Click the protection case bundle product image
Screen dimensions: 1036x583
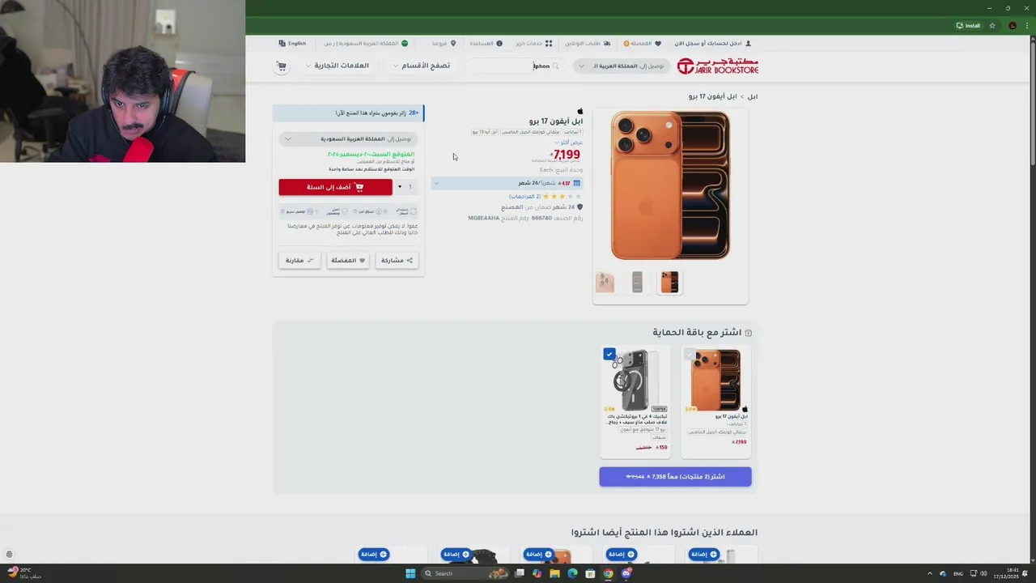(x=635, y=380)
